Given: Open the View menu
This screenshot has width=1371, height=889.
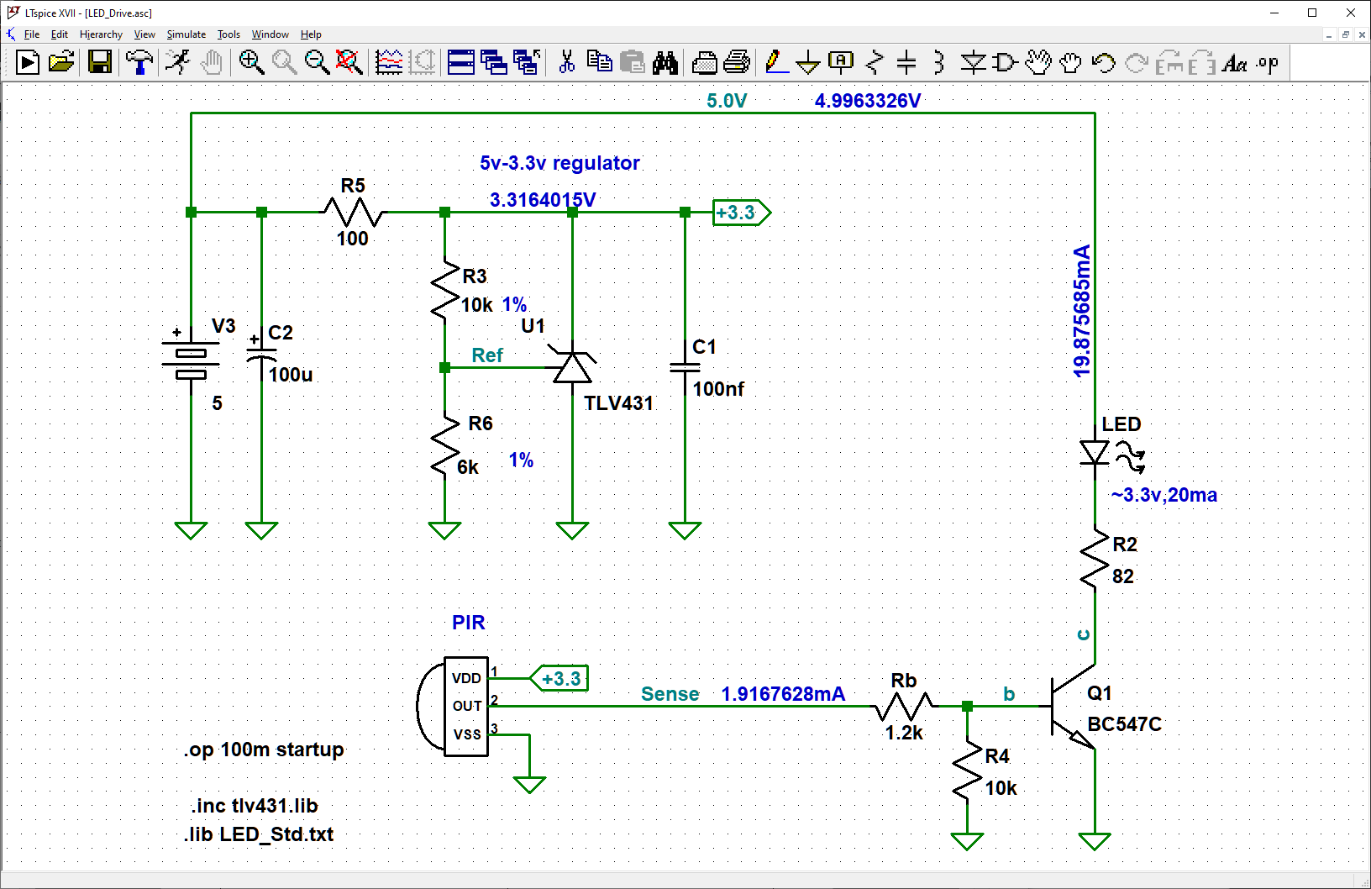Looking at the screenshot, I should pyautogui.click(x=144, y=34).
